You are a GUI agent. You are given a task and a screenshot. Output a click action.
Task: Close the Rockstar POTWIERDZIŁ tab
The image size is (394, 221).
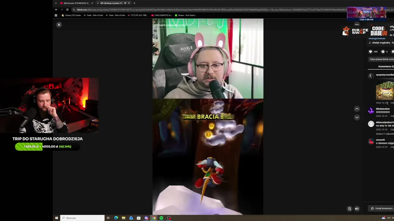pyautogui.click(x=92, y=3)
